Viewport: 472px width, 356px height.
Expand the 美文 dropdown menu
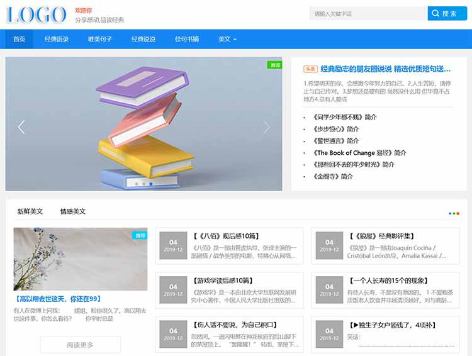pyautogui.click(x=227, y=39)
